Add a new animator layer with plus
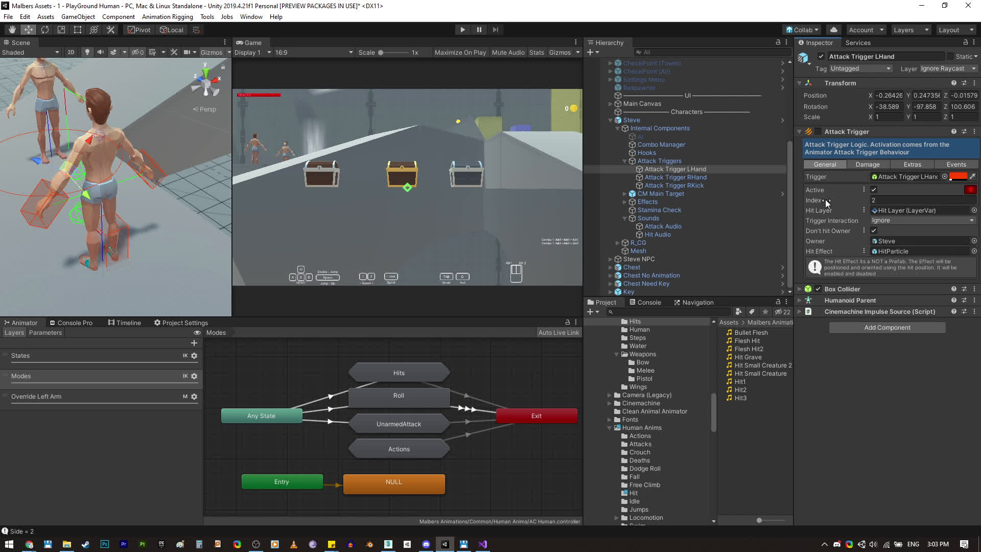 click(194, 343)
